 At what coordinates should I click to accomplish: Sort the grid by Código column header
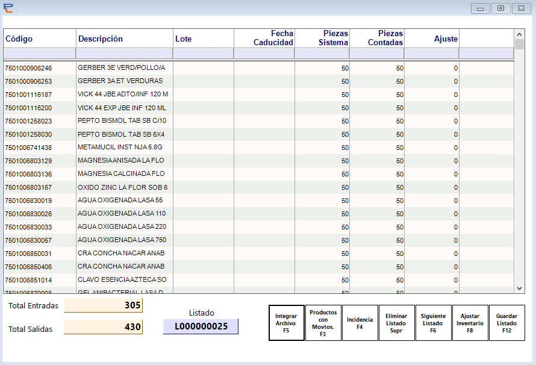39,38
